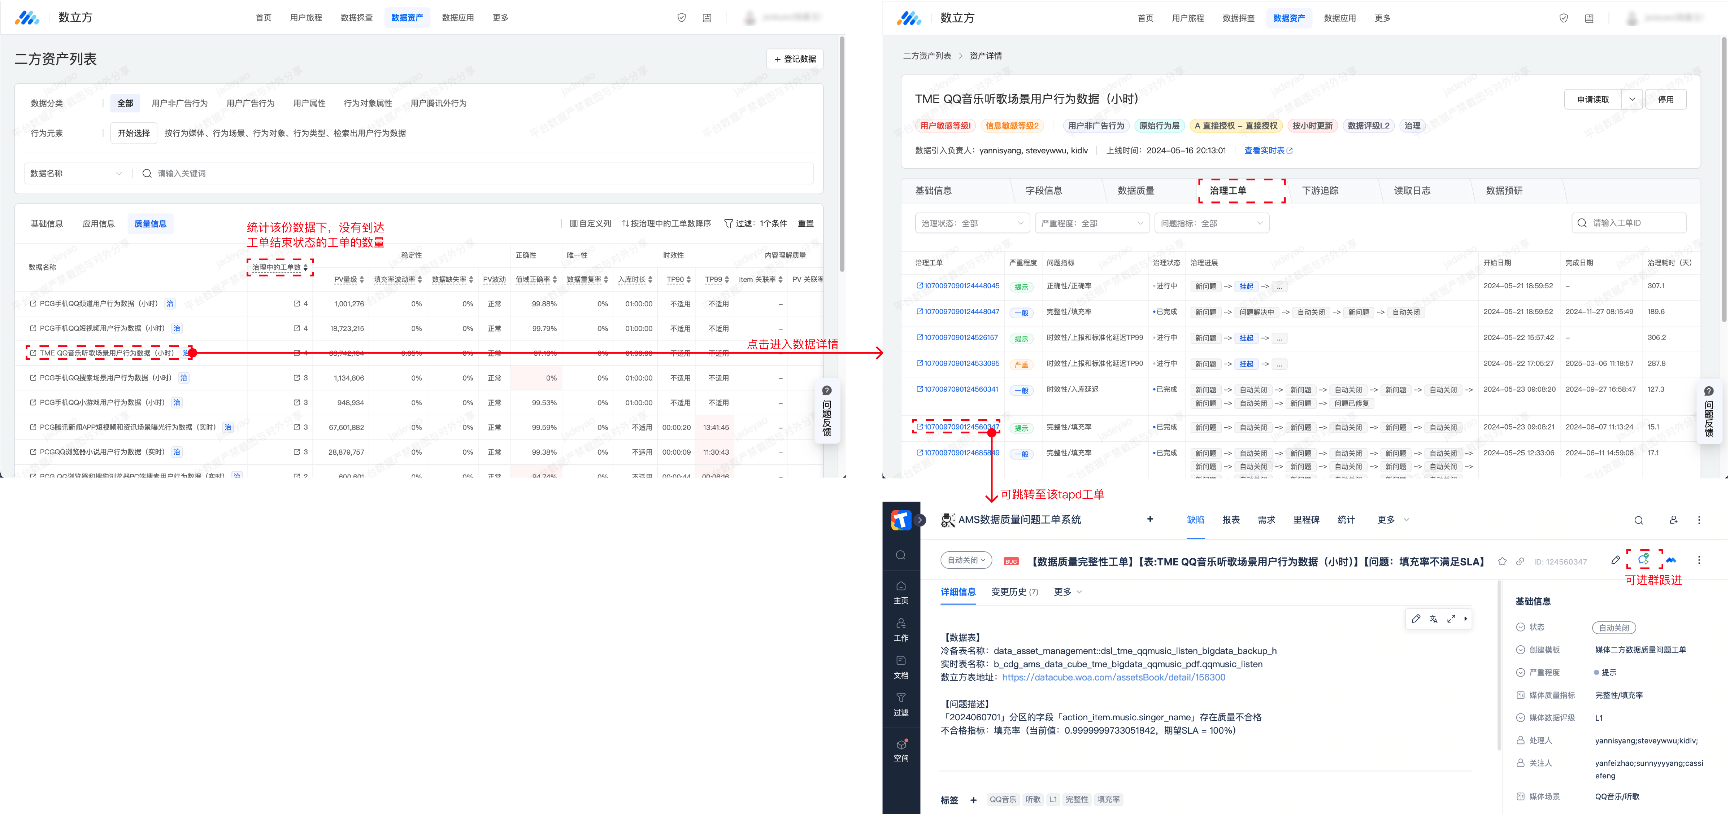
Task: Switch to the 数据质量 tab in asset detail
Action: [1135, 191]
